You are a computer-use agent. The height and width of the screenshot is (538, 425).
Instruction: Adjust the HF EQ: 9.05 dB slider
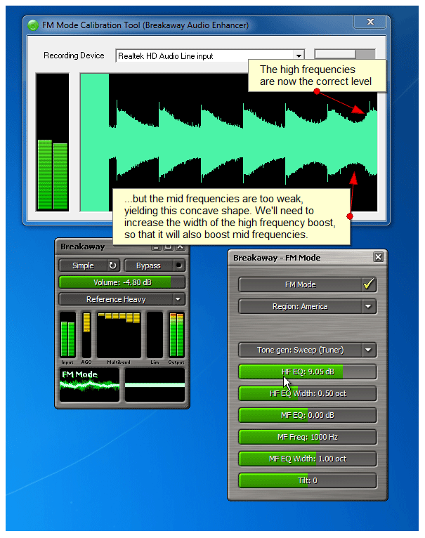click(308, 372)
